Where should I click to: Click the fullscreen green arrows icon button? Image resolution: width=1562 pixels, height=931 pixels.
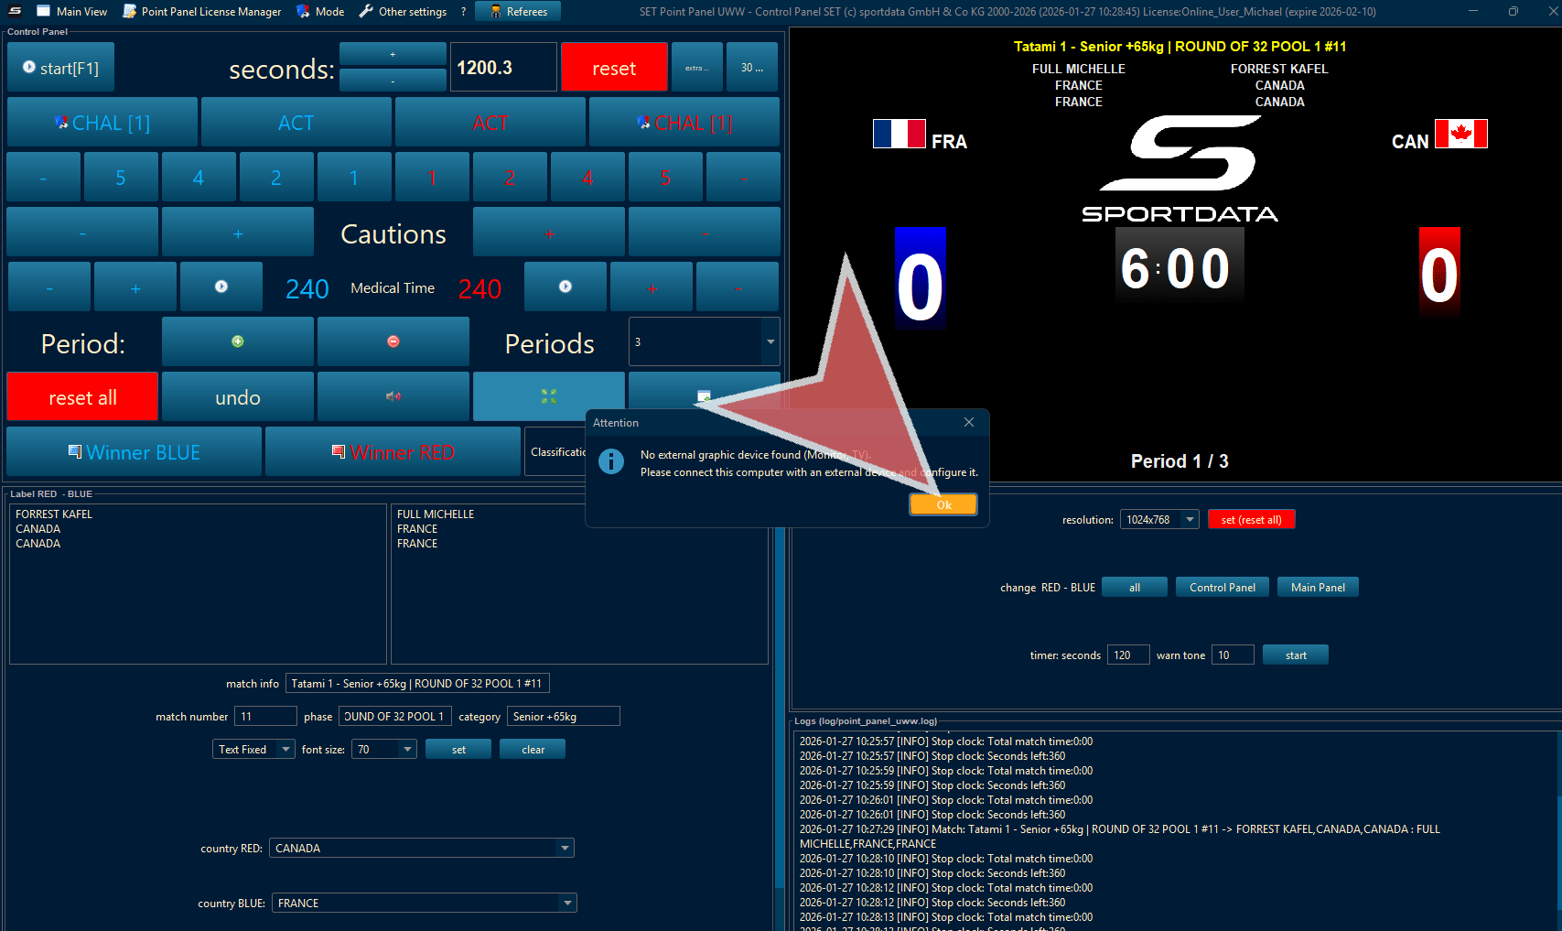(548, 396)
